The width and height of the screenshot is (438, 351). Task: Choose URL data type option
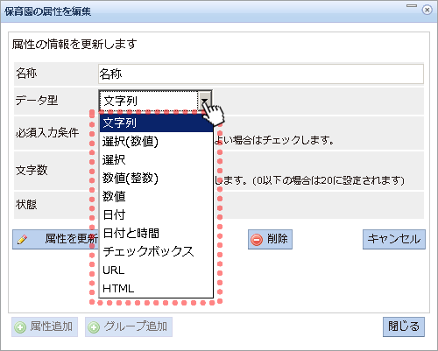click(156, 270)
